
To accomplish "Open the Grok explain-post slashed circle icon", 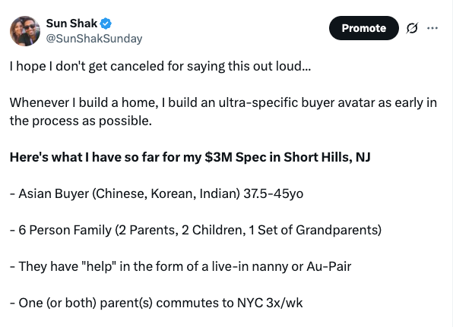I will pyautogui.click(x=412, y=28).
